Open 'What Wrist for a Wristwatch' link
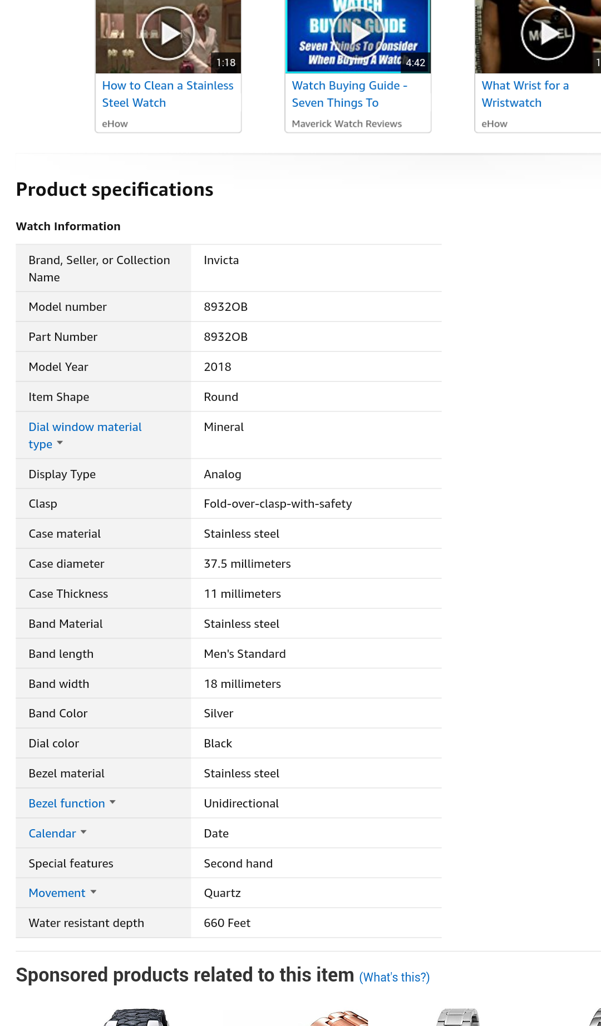This screenshot has width=601, height=1026. tap(525, 94)
